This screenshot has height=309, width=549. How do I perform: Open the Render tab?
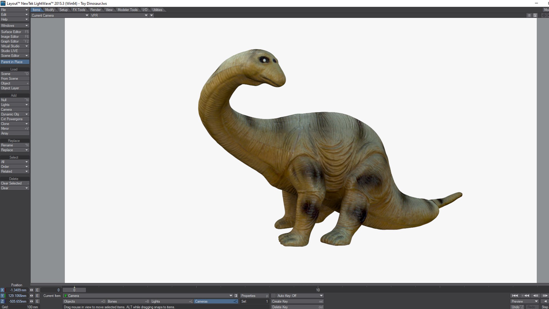coord(96,10)
